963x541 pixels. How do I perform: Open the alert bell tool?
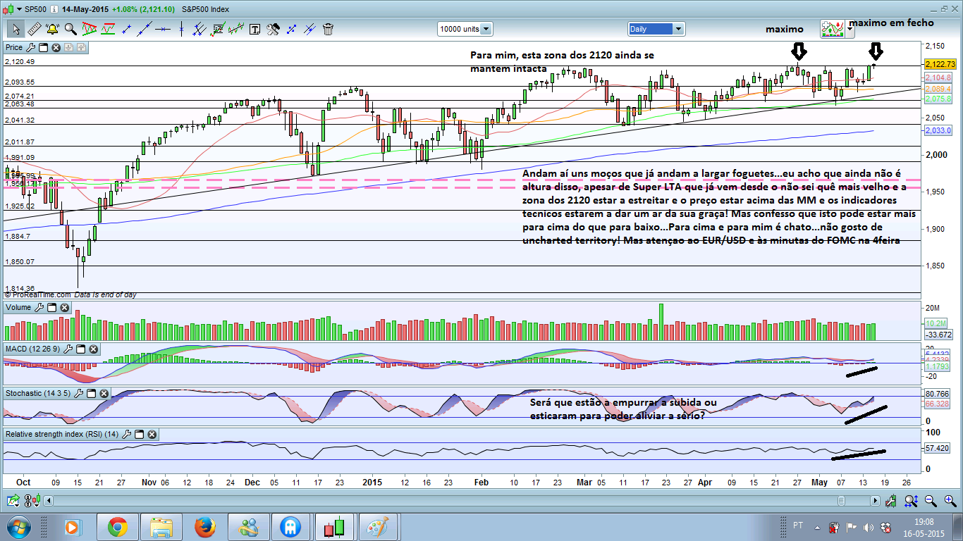[x=52, y=29]
